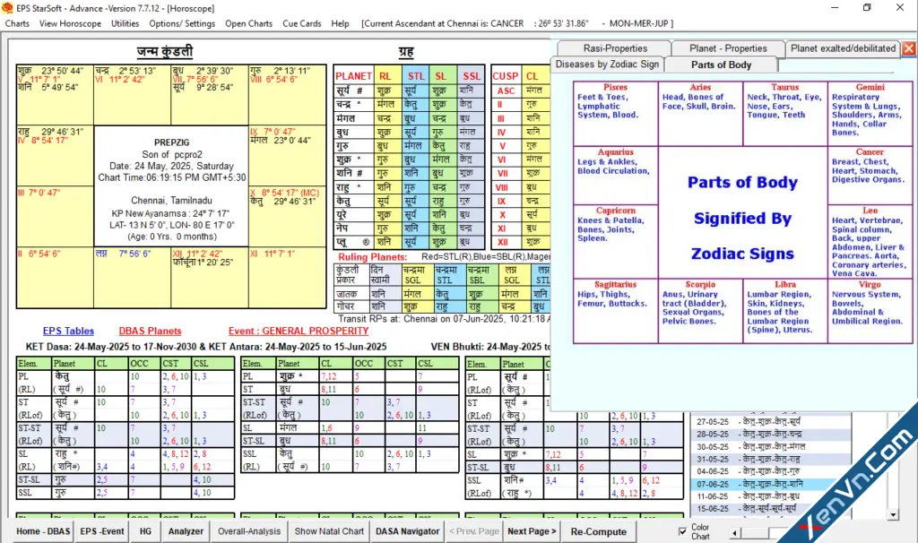Click the PLANET column header in graha table
The height and width of the screenshot is (543, 918).
pyautogui.click(x=353, y=75)
